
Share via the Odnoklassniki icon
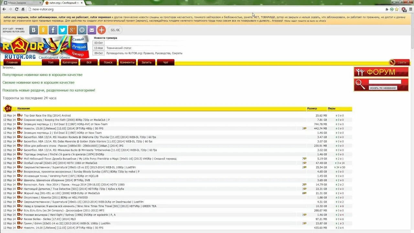(43, 30)
